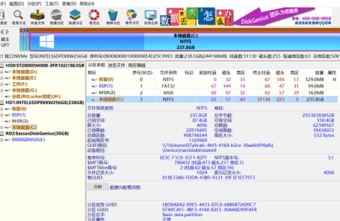Open the 帮助(H) help menu
The width and height of the screenshot is (340, 221).
87,4
